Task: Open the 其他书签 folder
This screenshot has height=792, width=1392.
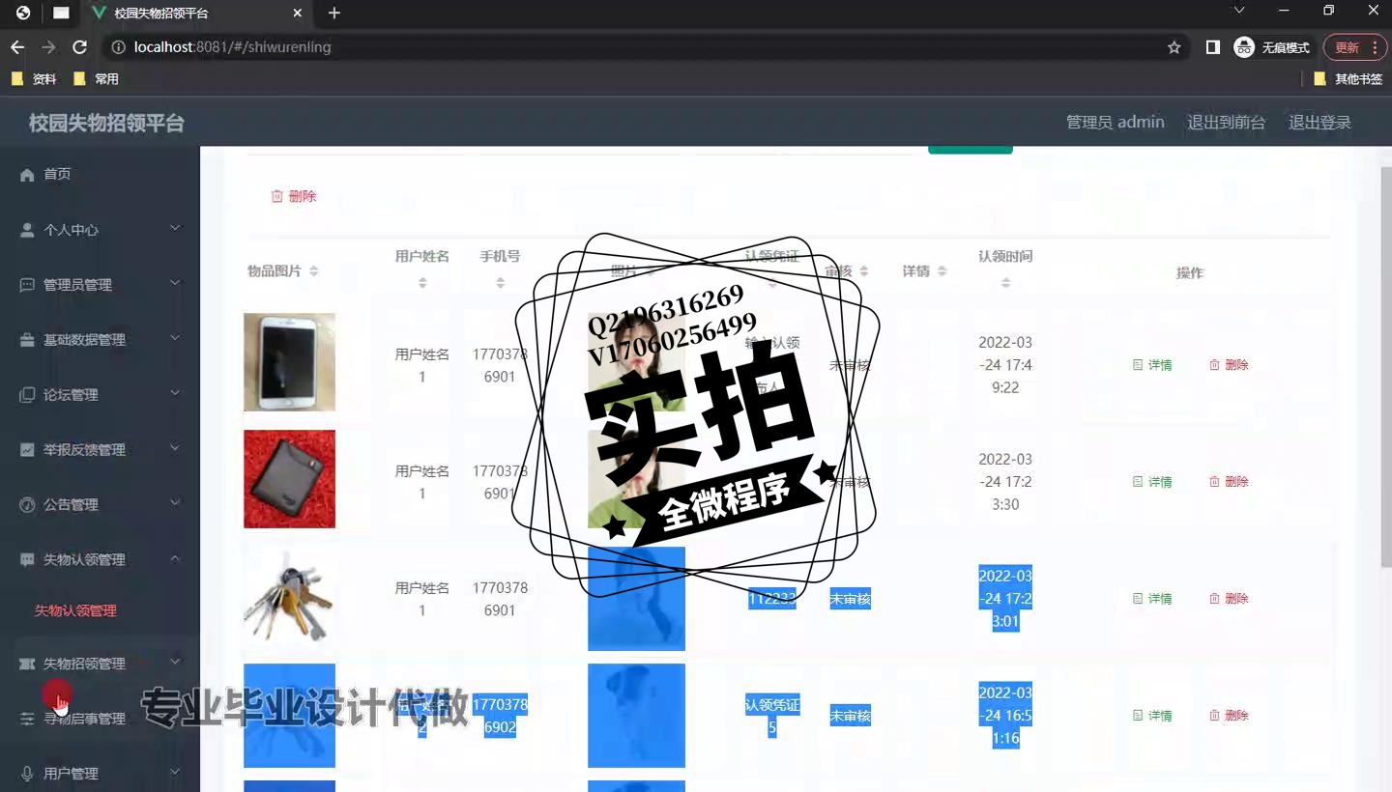Action: click(1348, 79)
